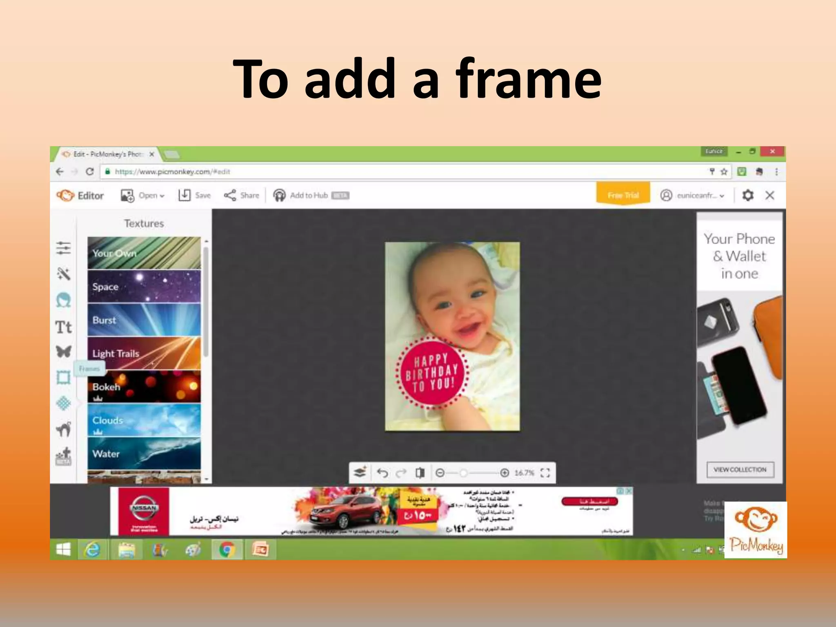Close the editor with the X icon
836x627 pixels.
click(770, 195)
